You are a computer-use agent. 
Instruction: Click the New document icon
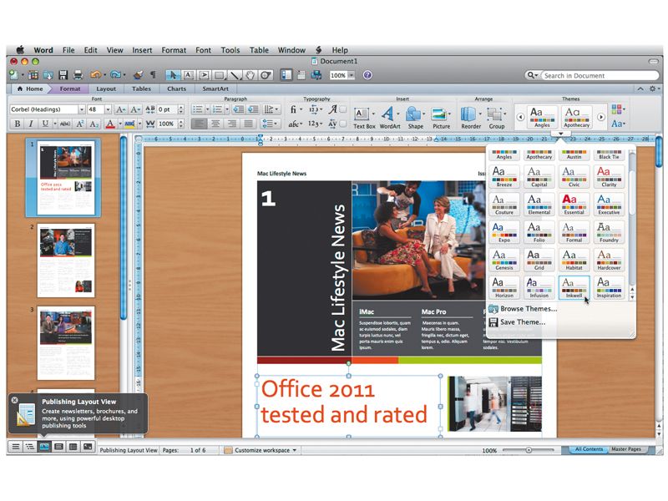point(14,75)
